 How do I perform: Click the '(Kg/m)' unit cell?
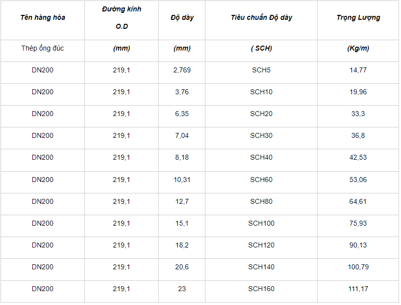(x=358, y=49)
